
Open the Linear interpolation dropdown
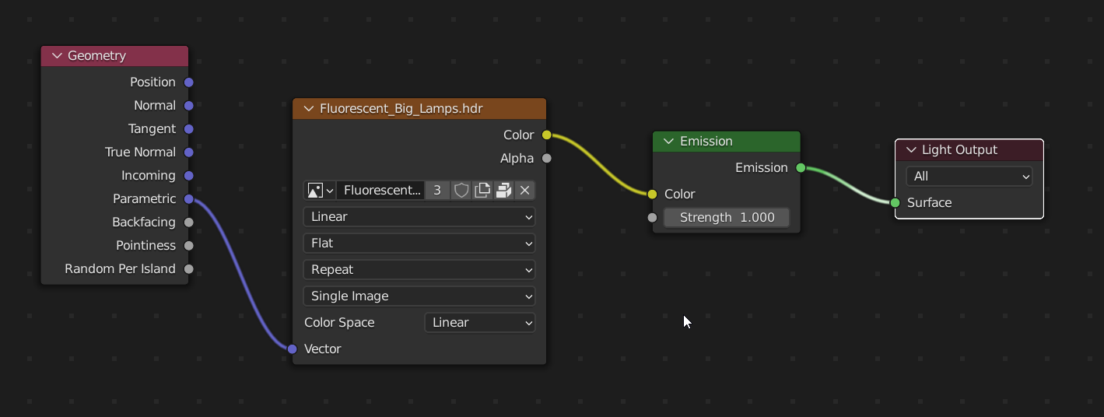(419, 217)
